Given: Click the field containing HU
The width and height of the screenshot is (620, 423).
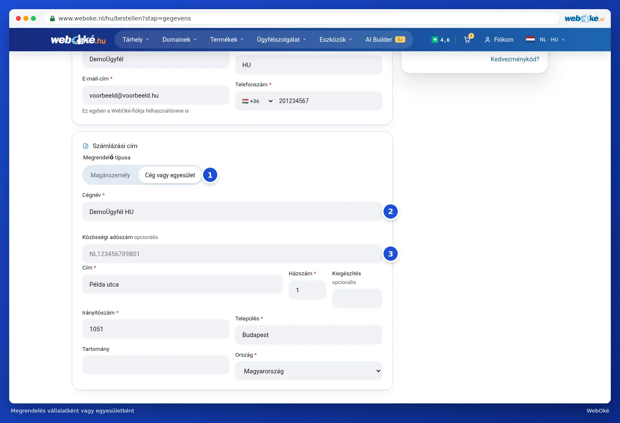Looking at the screenshot, I should pyautogui.click(x=309, y=65).
